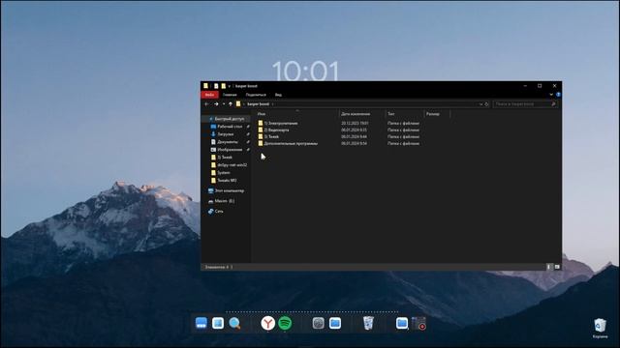
Task: Refresh the kasper boost folder view
Action: point(486,104)
